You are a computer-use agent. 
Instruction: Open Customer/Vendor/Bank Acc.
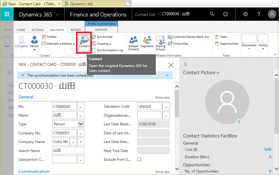[x=189, y=37]
